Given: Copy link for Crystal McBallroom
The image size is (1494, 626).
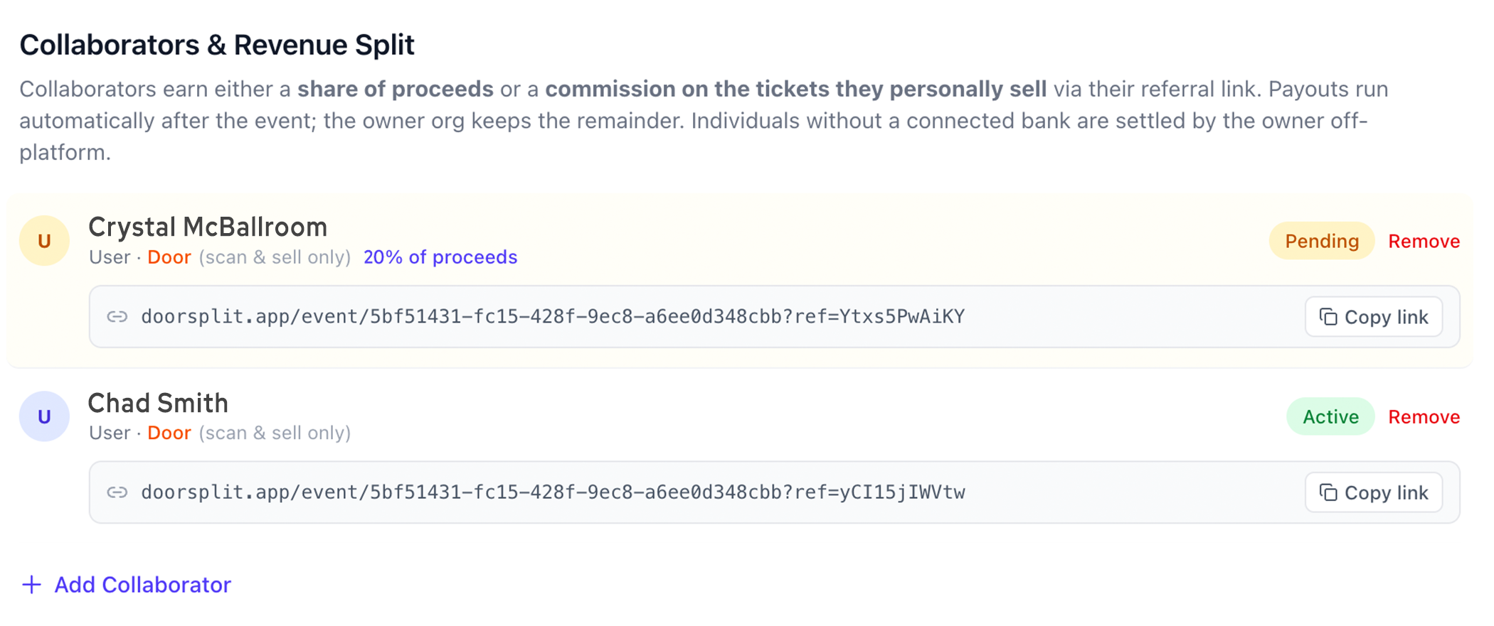Looking at the screenshot, I should click(1374, 317).
